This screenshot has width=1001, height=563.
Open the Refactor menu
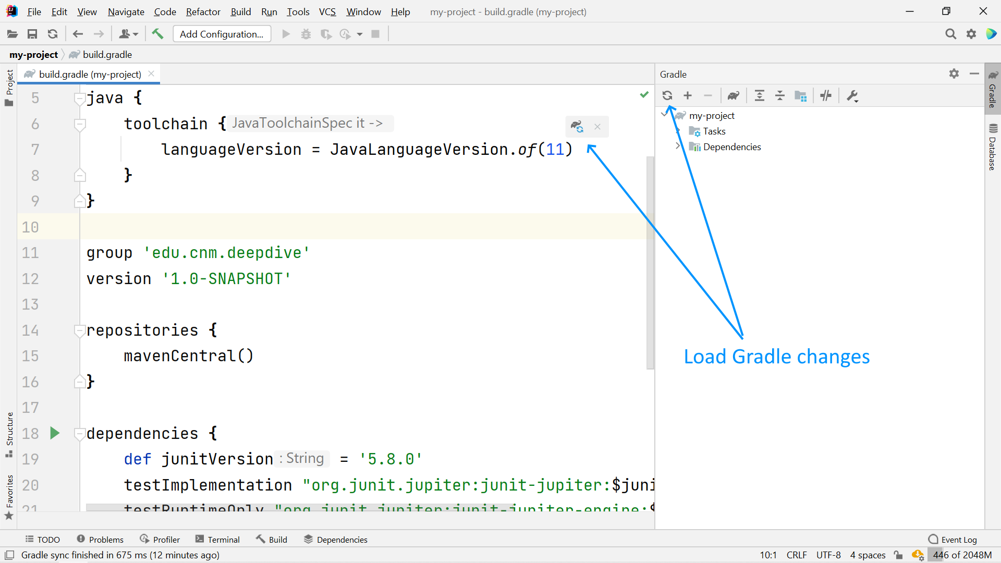(x=202, y=11)
